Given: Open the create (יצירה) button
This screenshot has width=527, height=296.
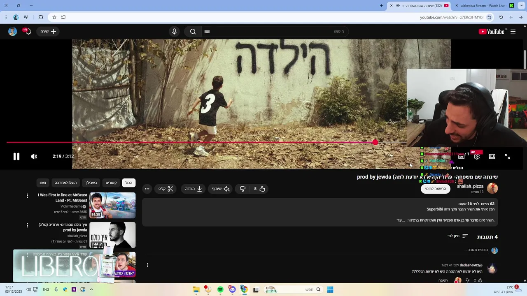Looking at the screenshot, I should pyautogui.click(x=48, y=32).
